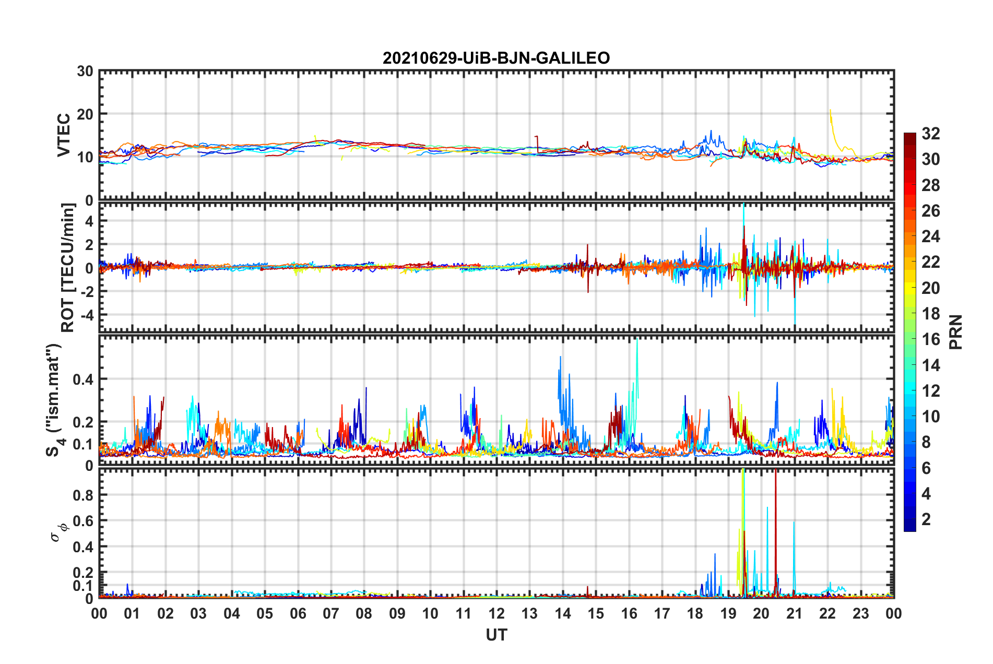Click the S4 ("ism.mat") axis label
The image size is (993, 664).
point(55,400)
